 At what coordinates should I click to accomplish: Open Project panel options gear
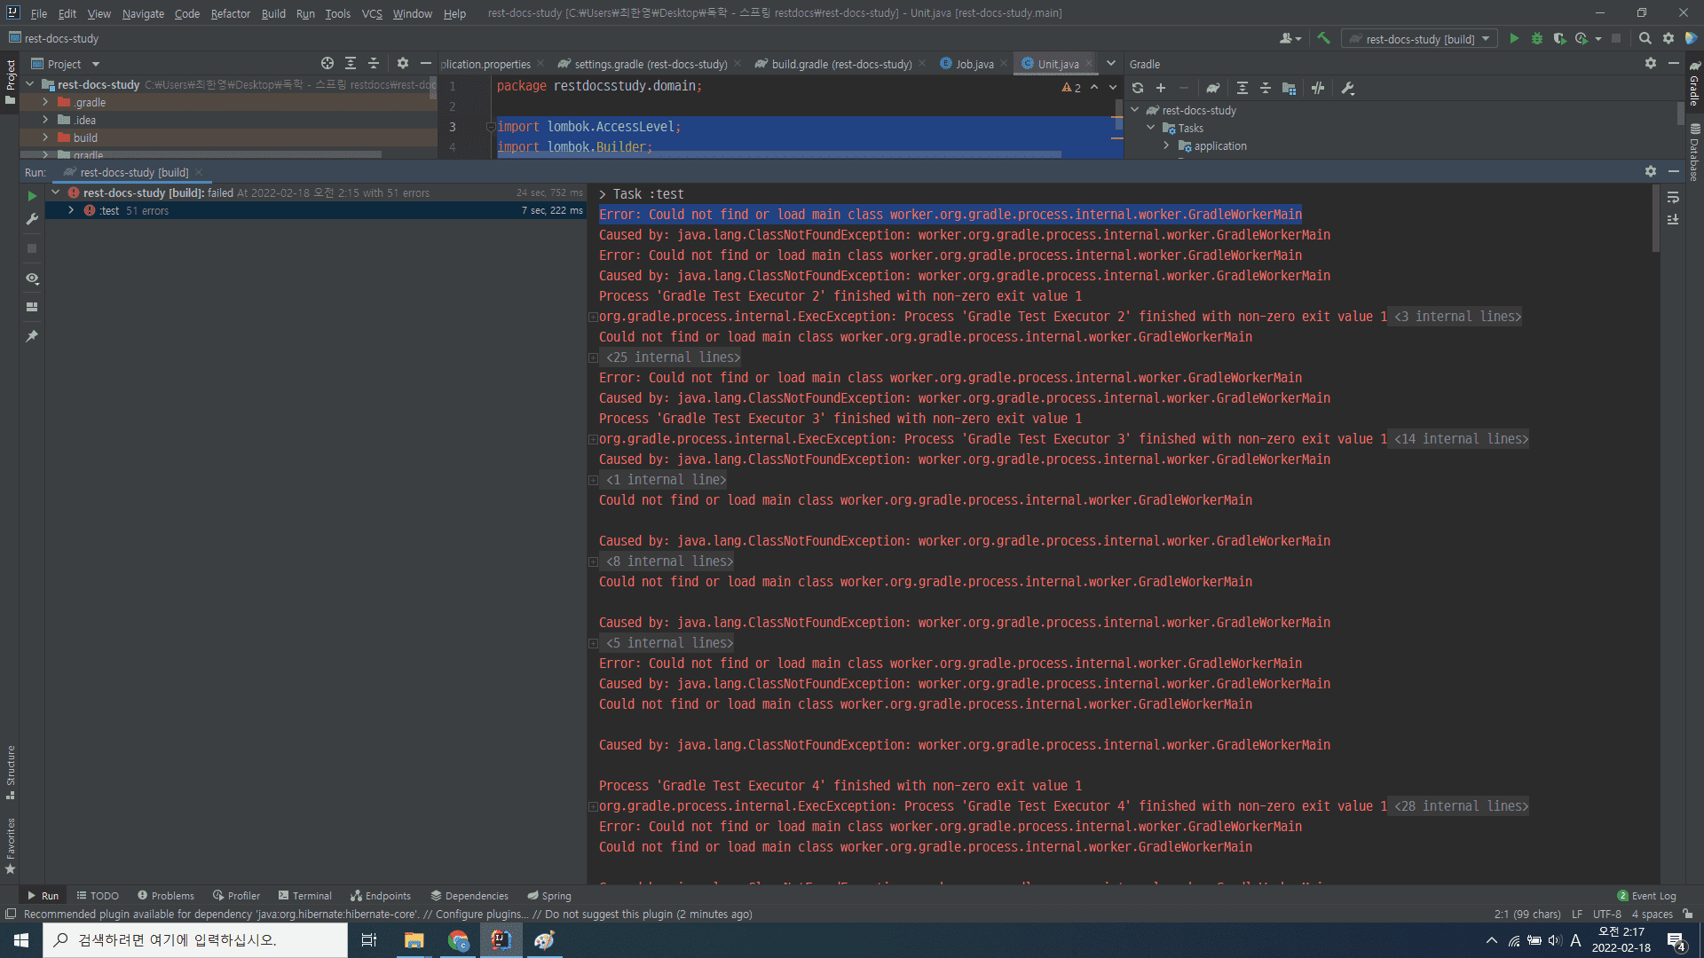coord(403,63)
